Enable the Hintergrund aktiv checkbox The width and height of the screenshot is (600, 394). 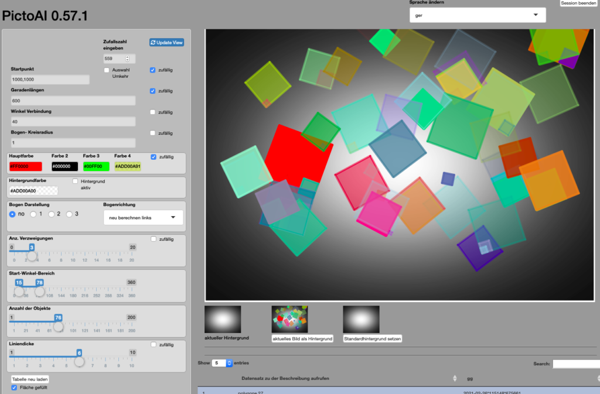point(75,181)
